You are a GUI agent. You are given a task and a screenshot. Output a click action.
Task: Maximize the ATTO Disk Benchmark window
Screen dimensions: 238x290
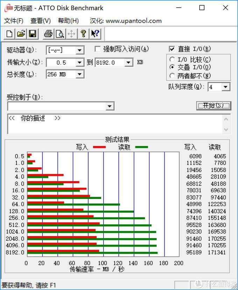pyautogui.click(x=202, y=8)
